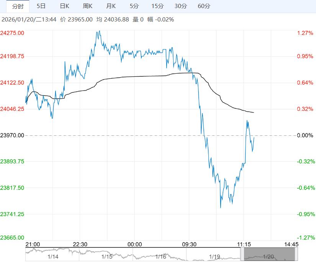
Task: Switch to the 5日 five-day view
Action: (x=41, y=6)
